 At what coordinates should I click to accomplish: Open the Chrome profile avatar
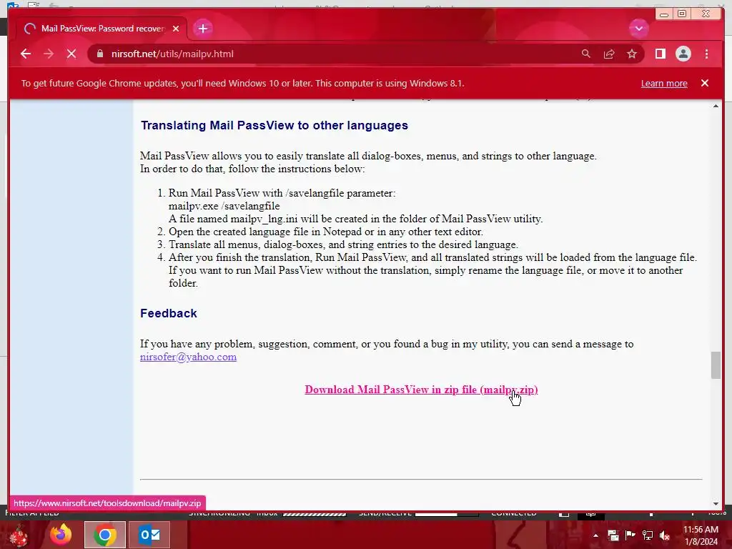click(683, 54)
